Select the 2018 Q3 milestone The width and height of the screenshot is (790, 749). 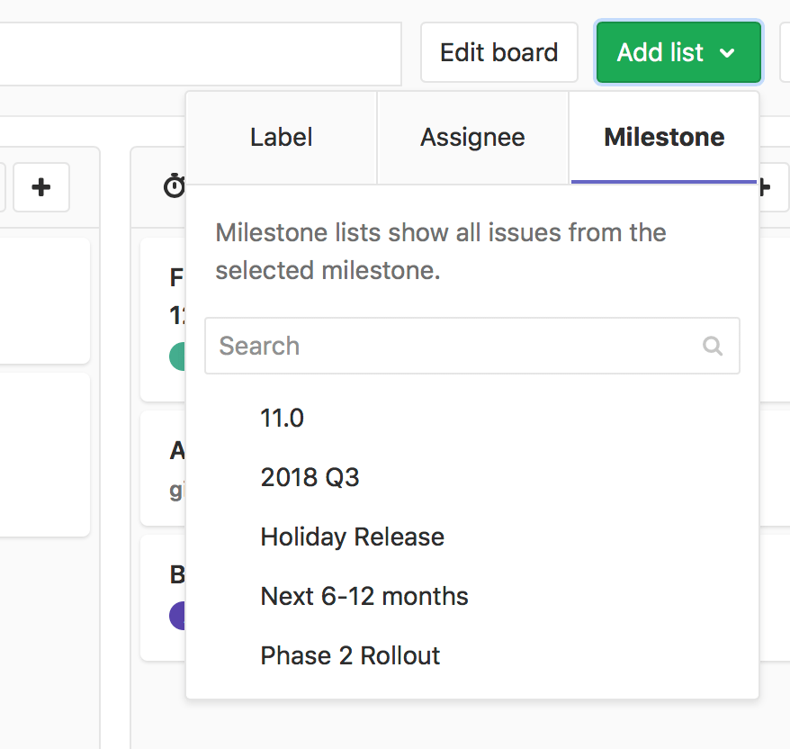[x=310, y=477]
